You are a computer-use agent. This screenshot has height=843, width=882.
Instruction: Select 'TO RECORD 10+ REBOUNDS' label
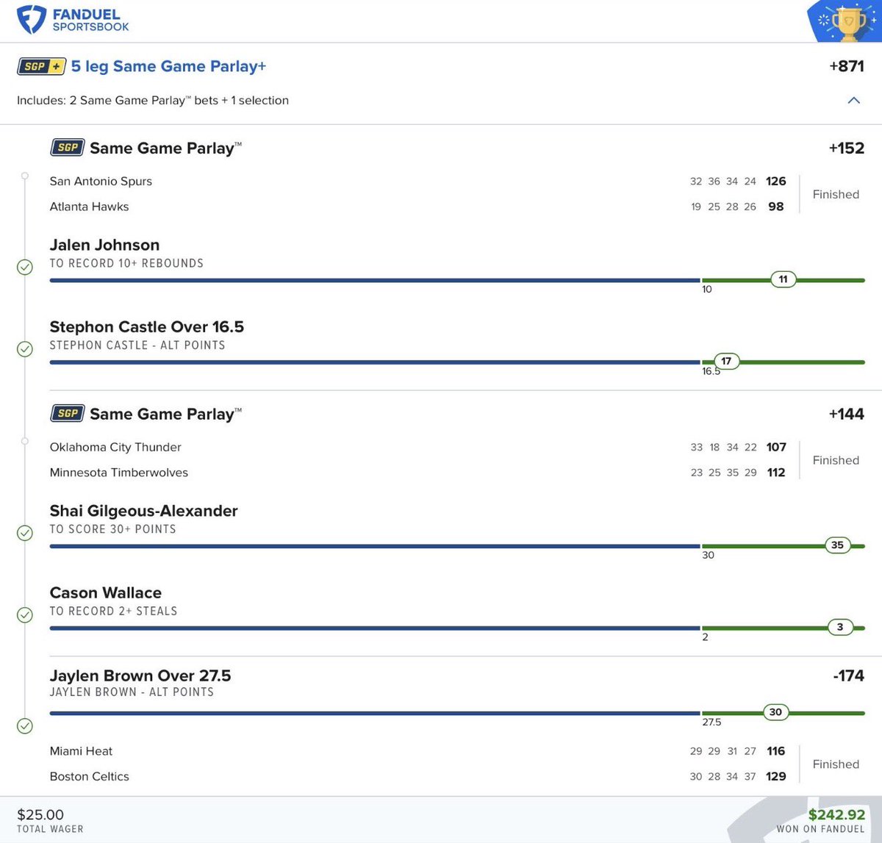pyautogui.click(x=126, y=263)
